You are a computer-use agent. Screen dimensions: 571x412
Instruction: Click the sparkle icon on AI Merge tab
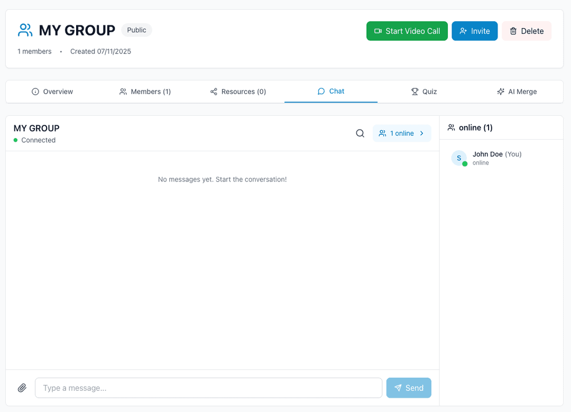click(x=501, y=91)
